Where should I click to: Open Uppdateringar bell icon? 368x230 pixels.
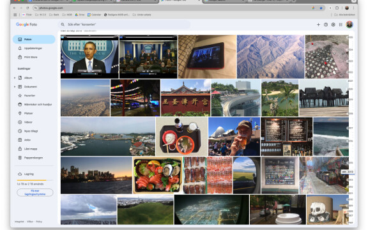pyautogui.click(x=20, y=48)
